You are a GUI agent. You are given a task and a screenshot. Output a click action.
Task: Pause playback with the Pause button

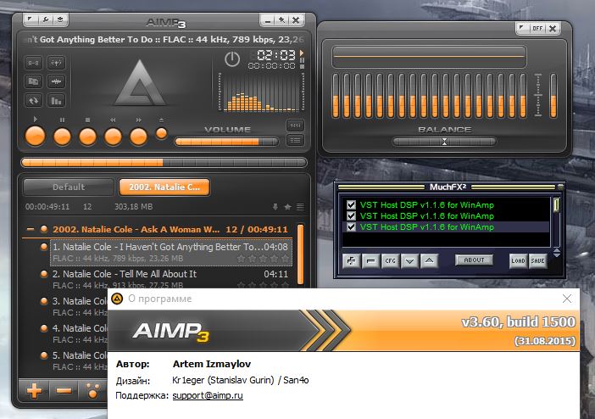pyautogui.click(x=62, y=136)
